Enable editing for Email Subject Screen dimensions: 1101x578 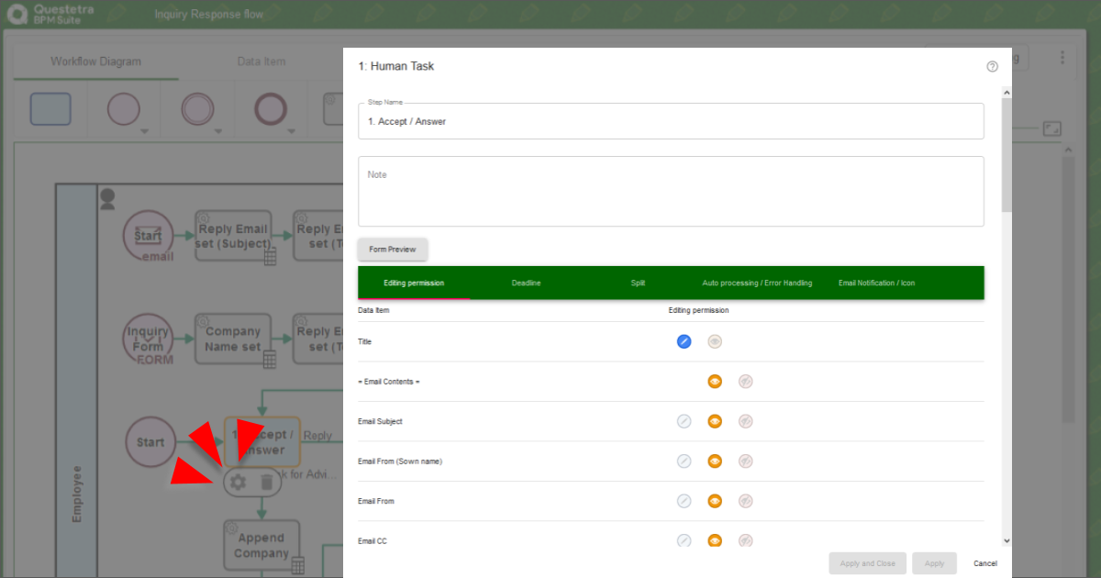point(684,421)
